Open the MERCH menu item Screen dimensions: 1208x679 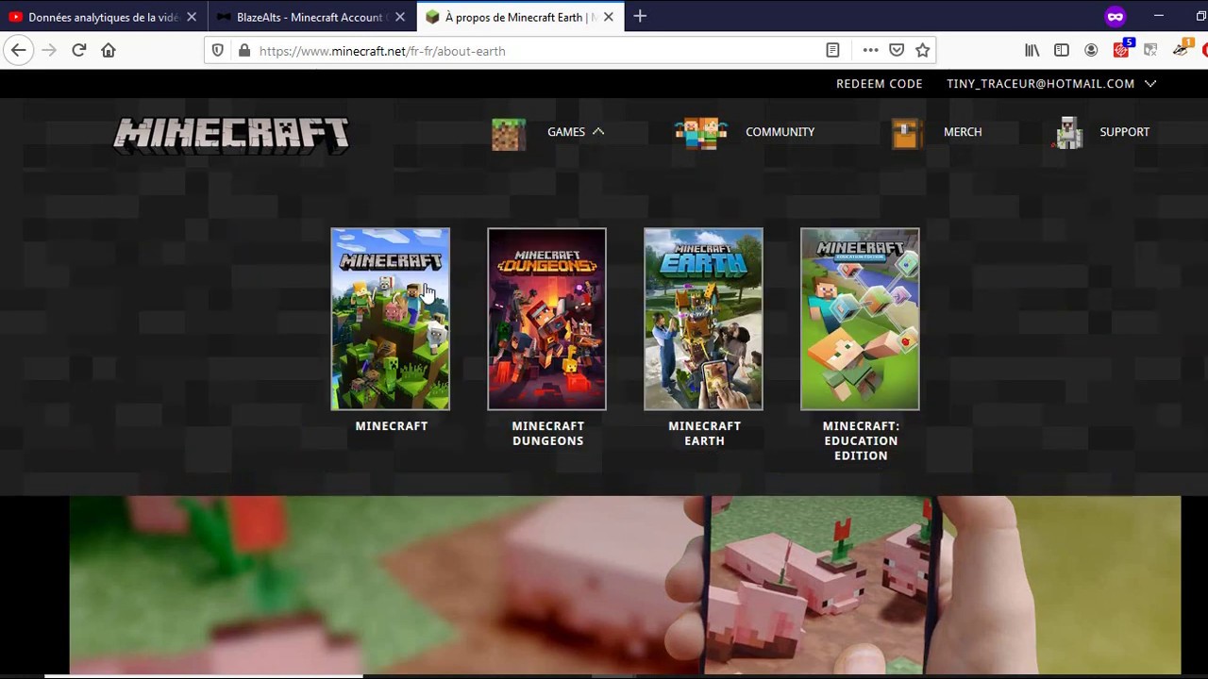963,132
